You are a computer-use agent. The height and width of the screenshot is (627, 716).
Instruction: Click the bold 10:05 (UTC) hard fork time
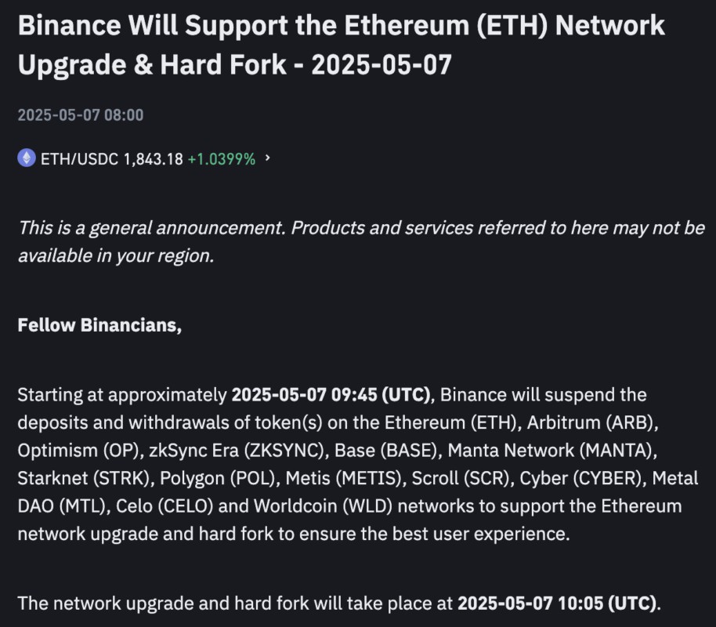[559, 603]
